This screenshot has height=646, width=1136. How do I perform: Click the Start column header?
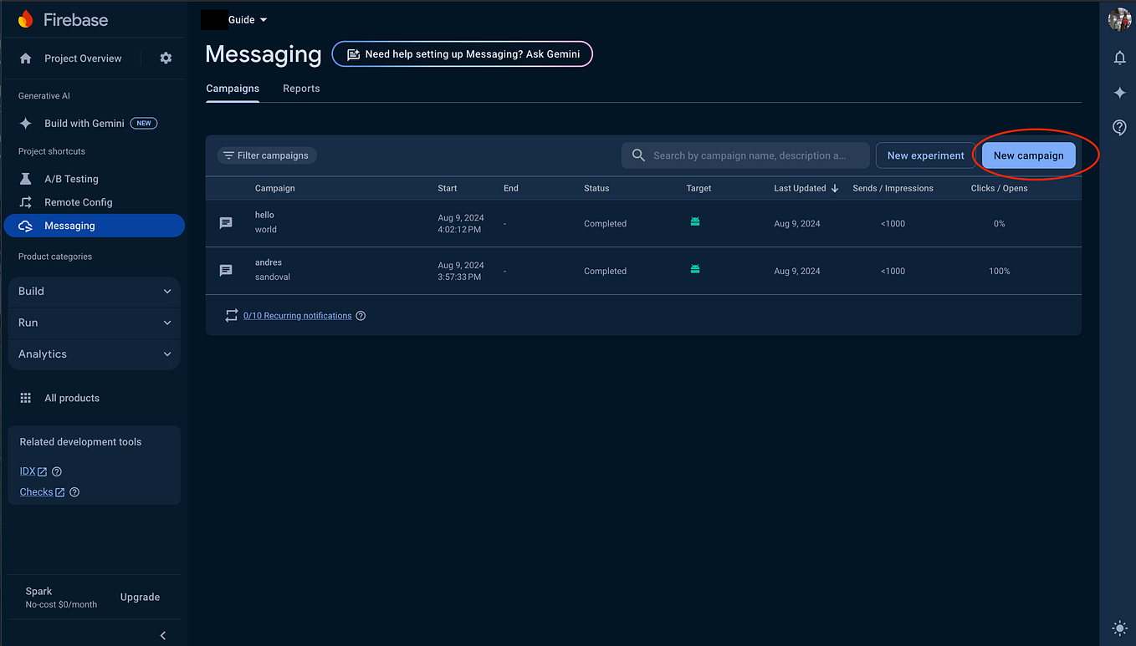[x=448, y=188]
